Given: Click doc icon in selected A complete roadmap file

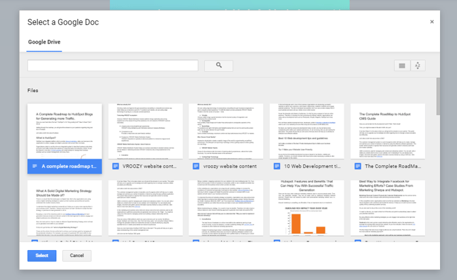Looking at the screenshot, I should 35,166.
